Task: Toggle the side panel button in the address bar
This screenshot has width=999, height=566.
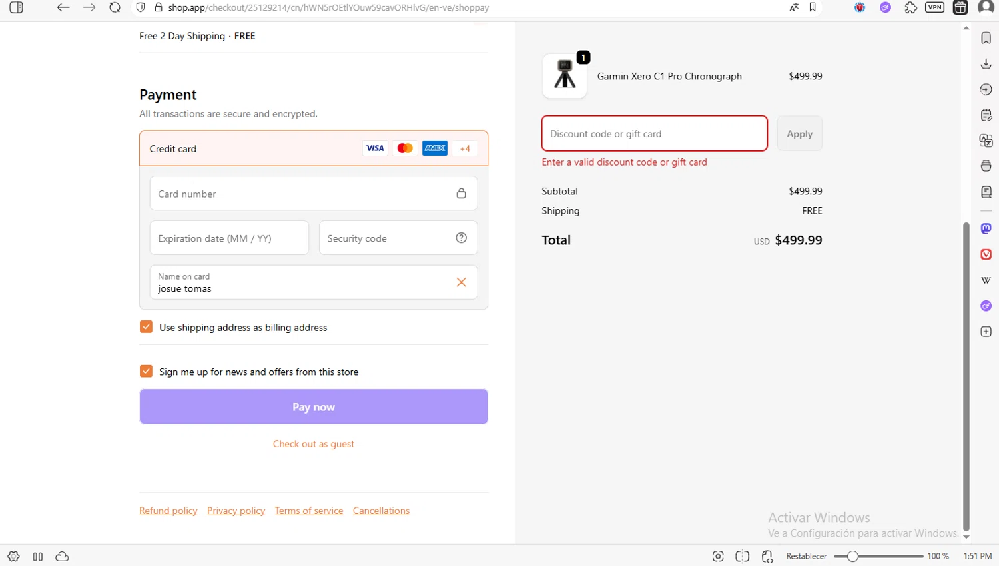Action: 17,8
